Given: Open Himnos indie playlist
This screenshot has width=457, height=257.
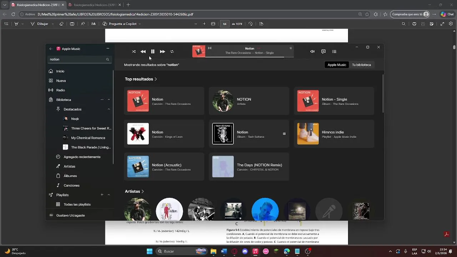Looking at the screenshot, I should tap(334, 134).
